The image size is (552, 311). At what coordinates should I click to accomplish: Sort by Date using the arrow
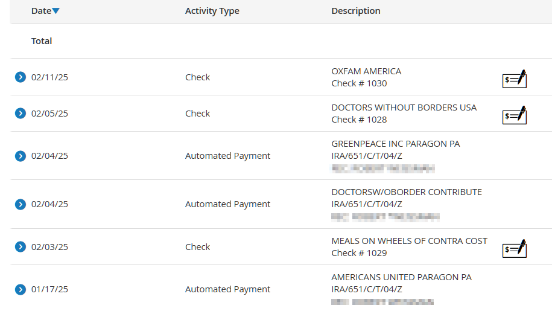(x=56, y=11)
